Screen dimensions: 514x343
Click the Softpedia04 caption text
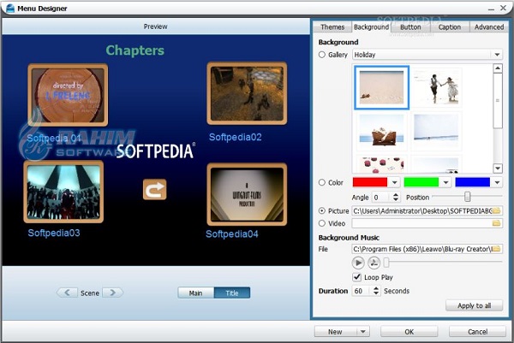pos(232,234)
